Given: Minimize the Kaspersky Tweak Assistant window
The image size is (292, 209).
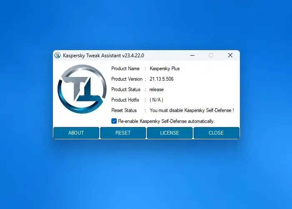Looking at the screenshot, I should tap(192, 55).
